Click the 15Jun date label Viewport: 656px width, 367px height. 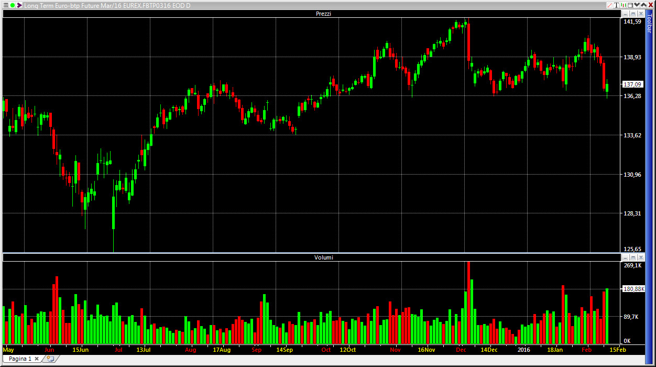80,350
